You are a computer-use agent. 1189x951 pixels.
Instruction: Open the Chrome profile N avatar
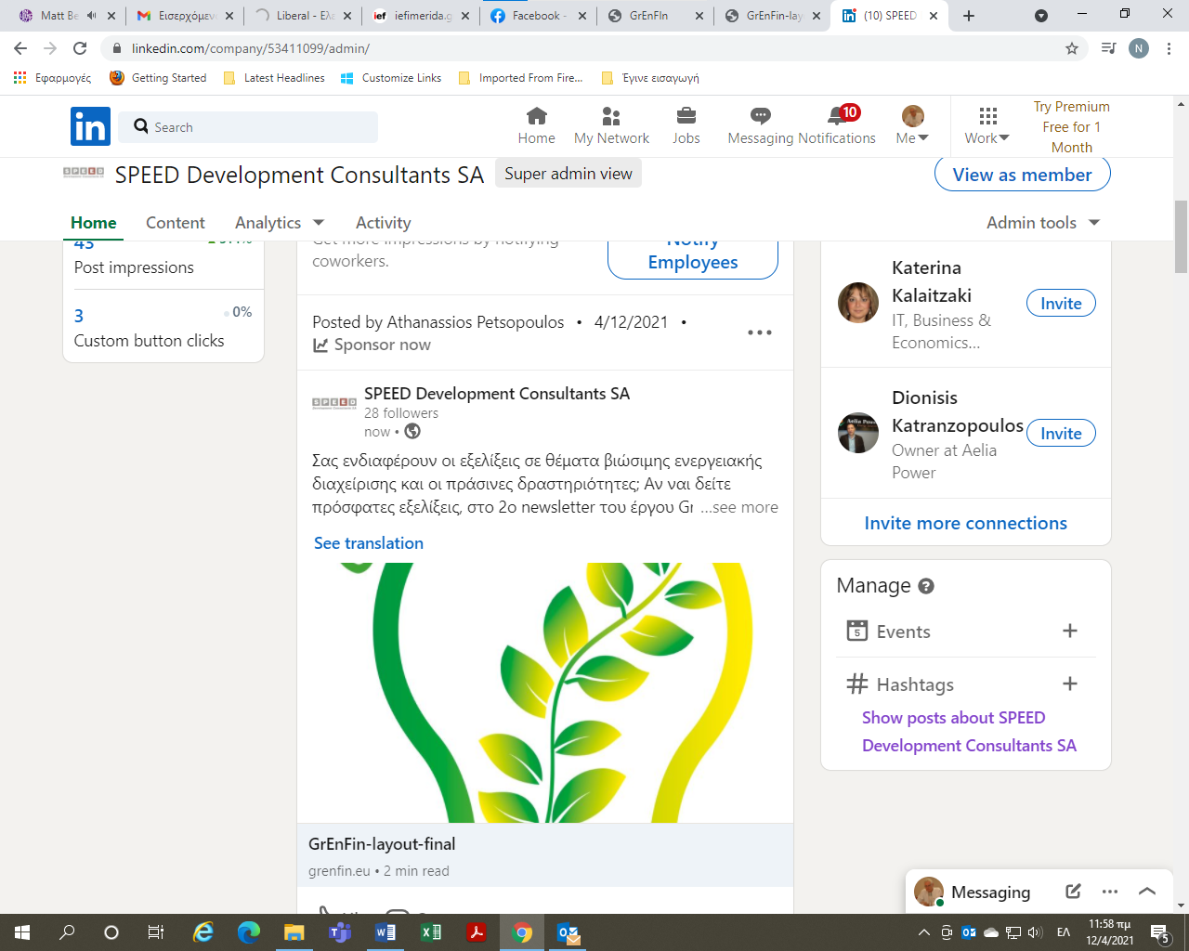(1139, 48)
